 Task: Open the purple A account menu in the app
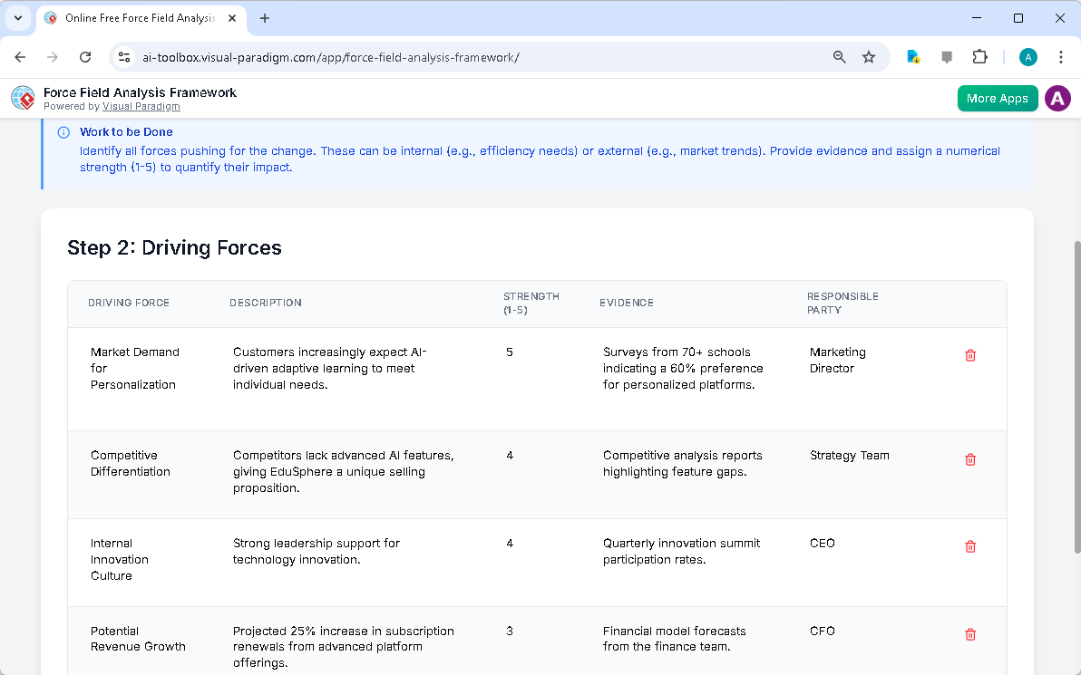(x=1057, y=98)
